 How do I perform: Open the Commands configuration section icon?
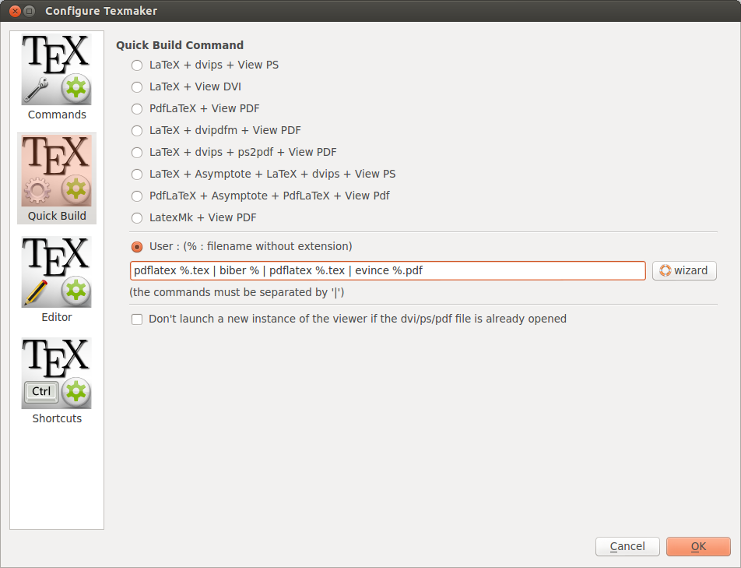(56, 70)
